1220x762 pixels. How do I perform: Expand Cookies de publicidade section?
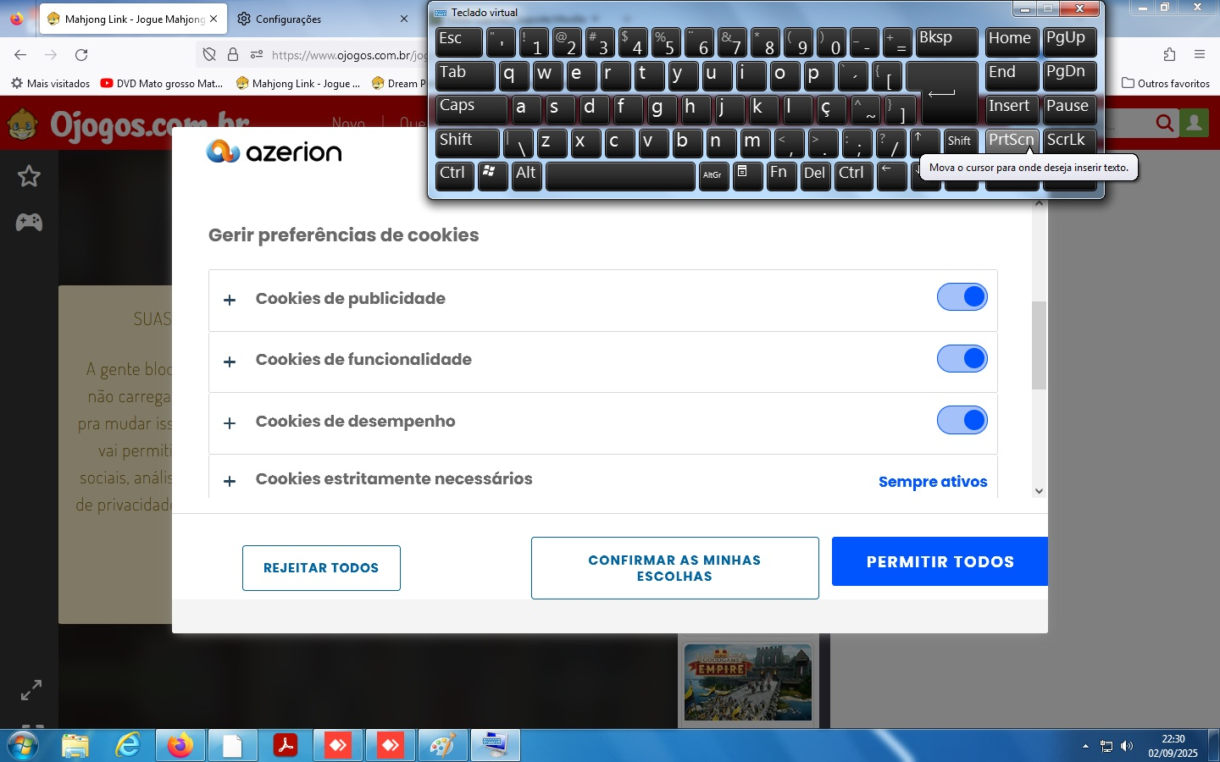click(230, 300)
